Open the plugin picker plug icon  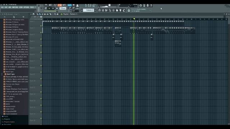click(120, 10)
